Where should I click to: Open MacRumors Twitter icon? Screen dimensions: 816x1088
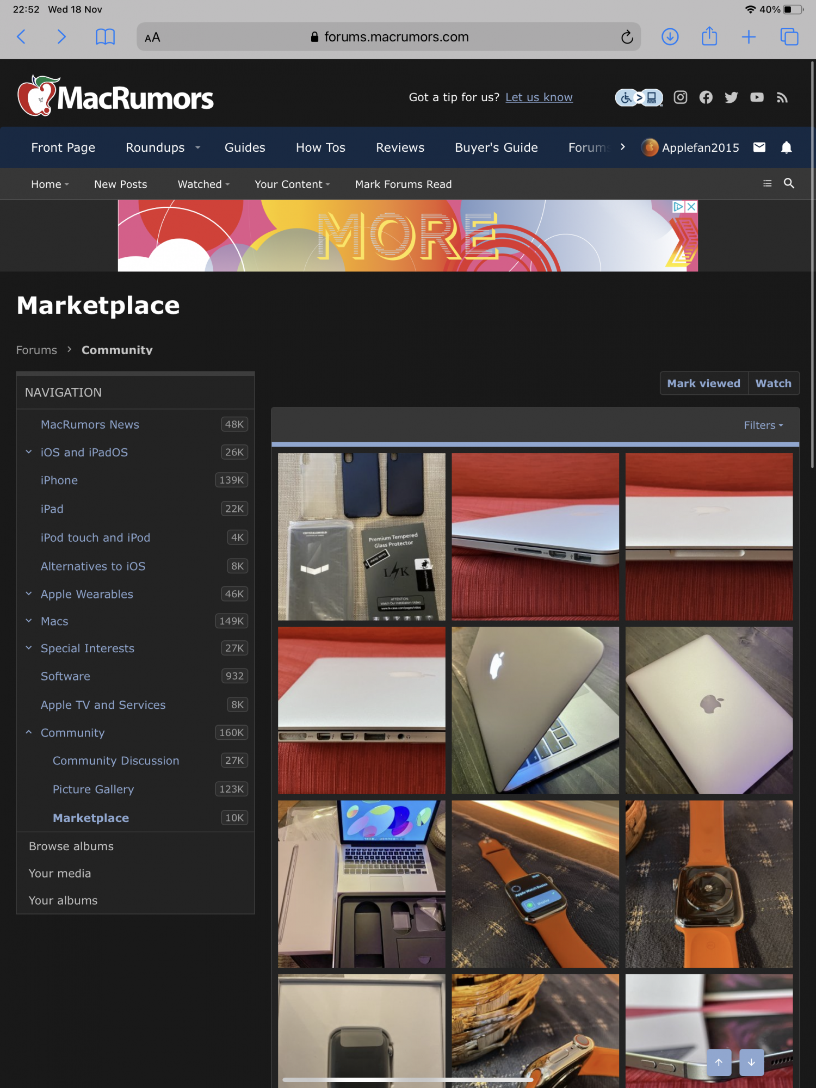(x=731, y=97)
